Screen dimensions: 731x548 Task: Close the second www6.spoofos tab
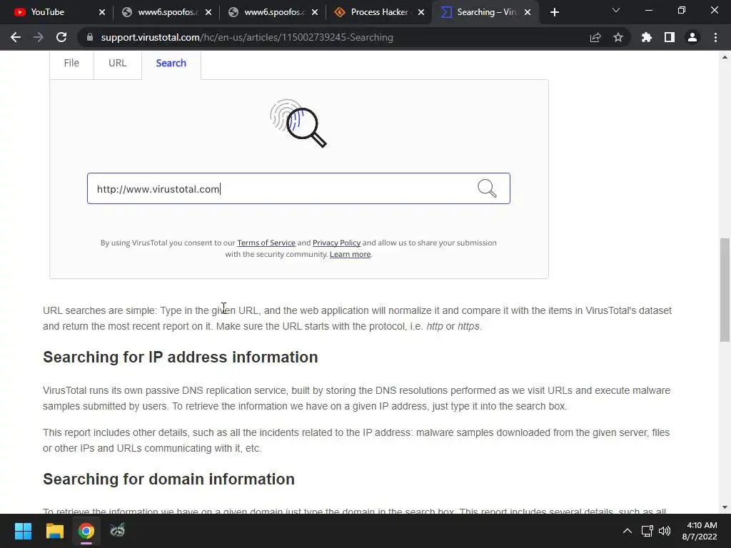tap(315, 12)
